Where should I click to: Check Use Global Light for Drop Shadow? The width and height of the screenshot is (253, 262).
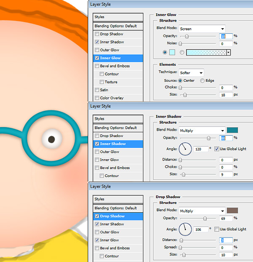[x=217, y=229]
